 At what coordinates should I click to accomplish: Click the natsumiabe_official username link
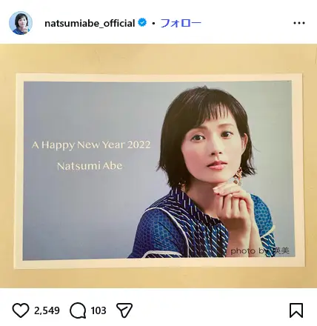90,23
